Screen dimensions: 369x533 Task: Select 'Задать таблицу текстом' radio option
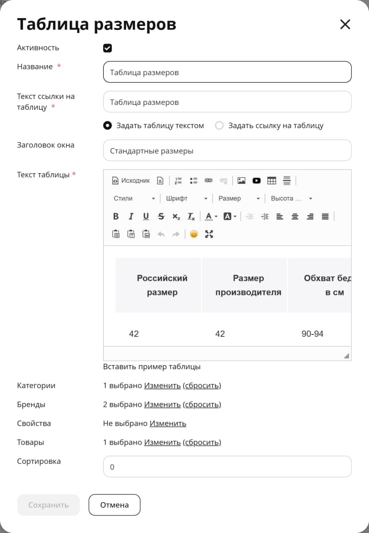click(107, 125)
